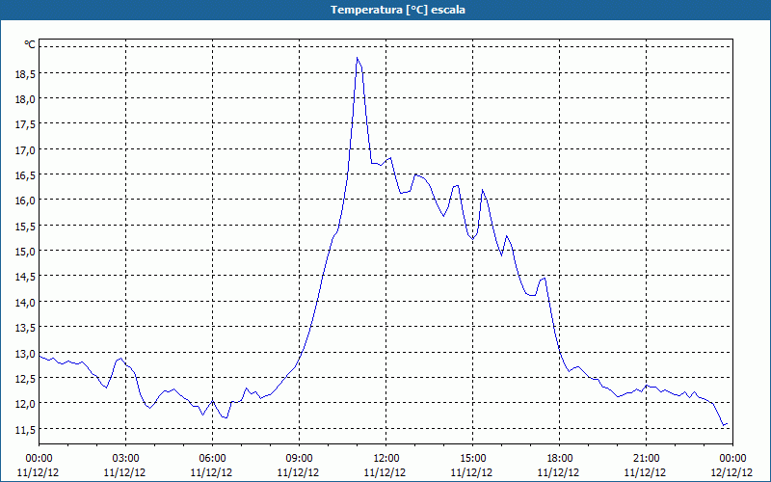Click the 09:00 time axis label

point(299,459)
